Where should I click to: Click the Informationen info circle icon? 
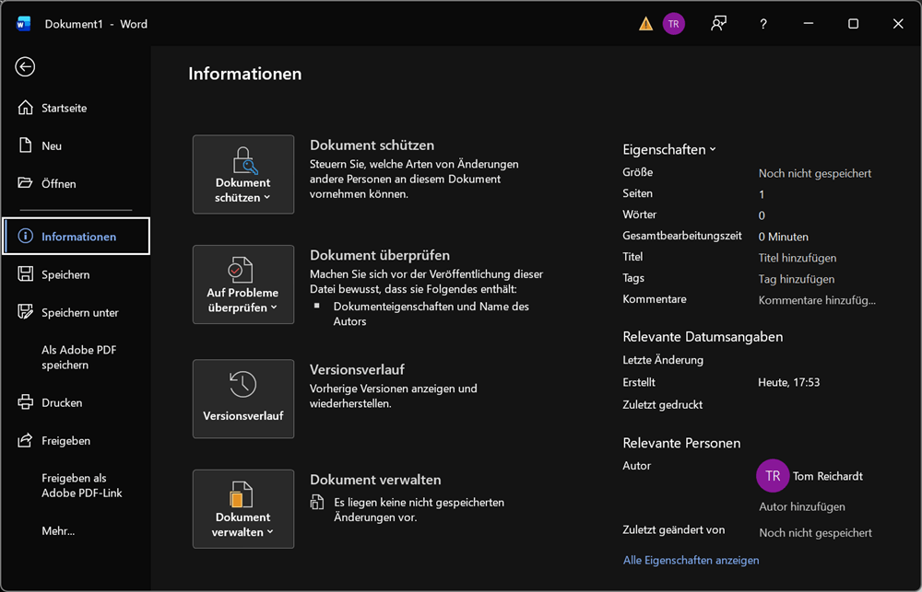(x=25, y=236)
